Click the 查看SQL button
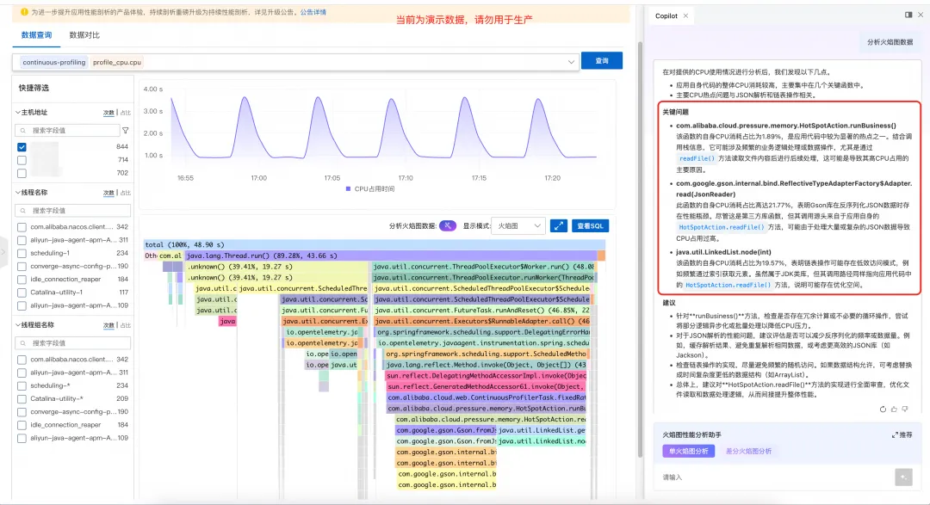The width and height of the screenshot is (930, 505). pyautogui.click(x=590, y=225)
